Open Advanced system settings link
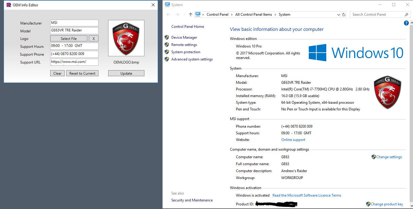The image size is (413, 209). (192, 59)
